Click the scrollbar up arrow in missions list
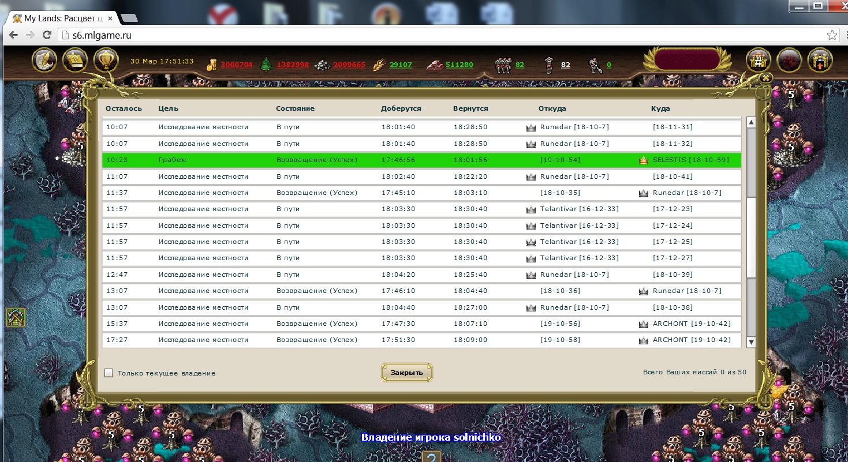This screenshot has height=462, width=848. 751,122
